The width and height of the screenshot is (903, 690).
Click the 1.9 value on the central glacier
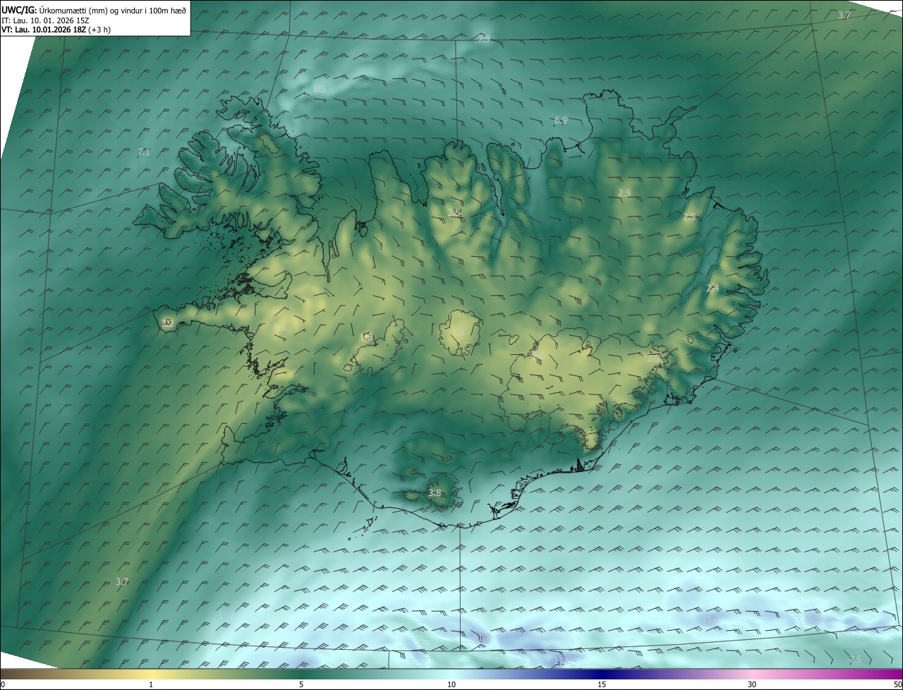(x=459, y=332)
